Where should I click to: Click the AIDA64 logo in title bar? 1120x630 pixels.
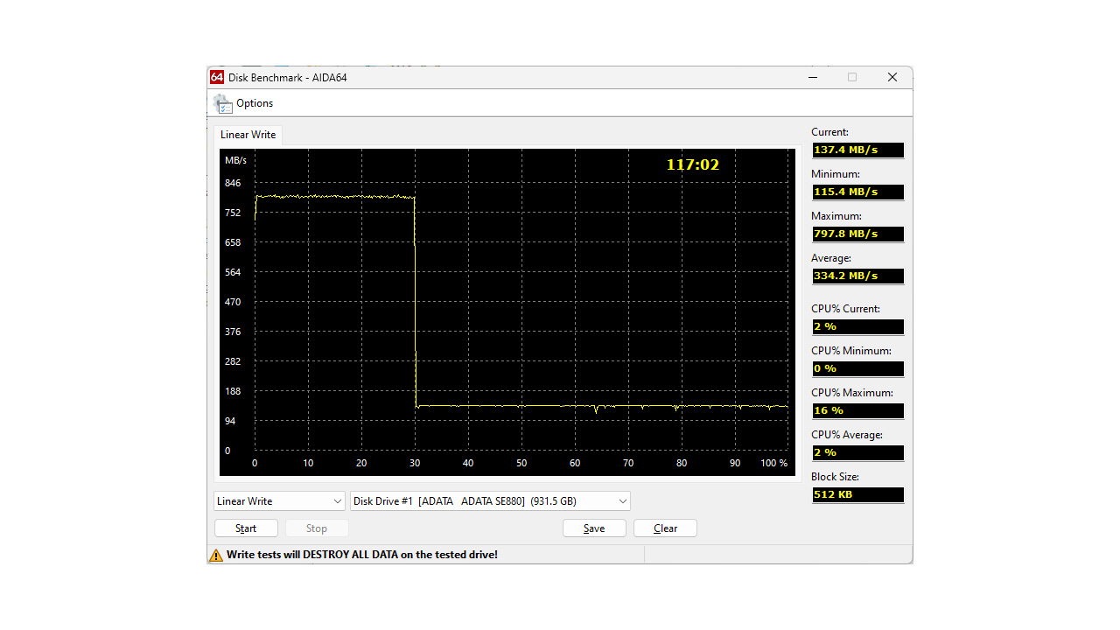pos(218,77)
